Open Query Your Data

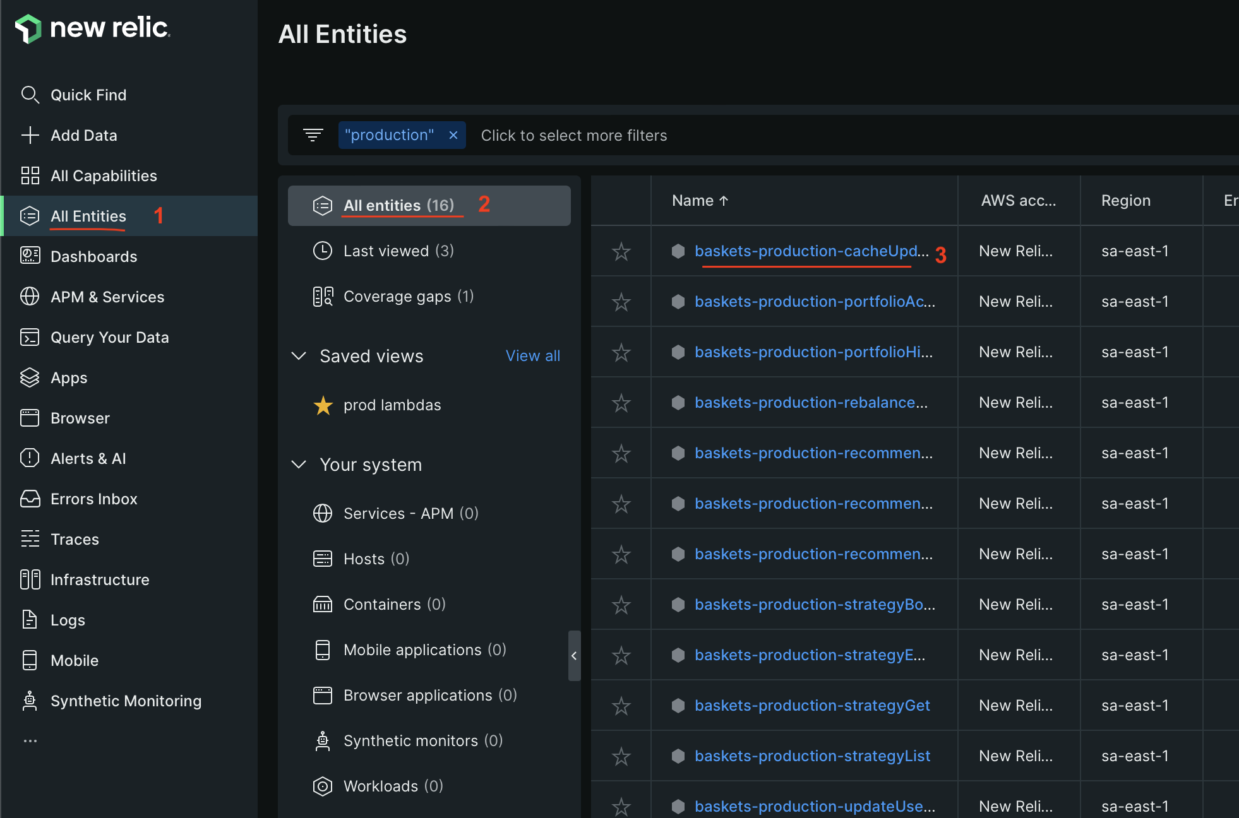pos(109,337)
